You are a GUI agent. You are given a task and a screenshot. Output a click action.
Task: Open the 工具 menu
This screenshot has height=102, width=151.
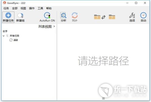pos(40,8)
